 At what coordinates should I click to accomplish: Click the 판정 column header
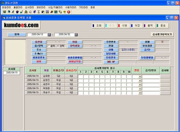pos(136,70)
